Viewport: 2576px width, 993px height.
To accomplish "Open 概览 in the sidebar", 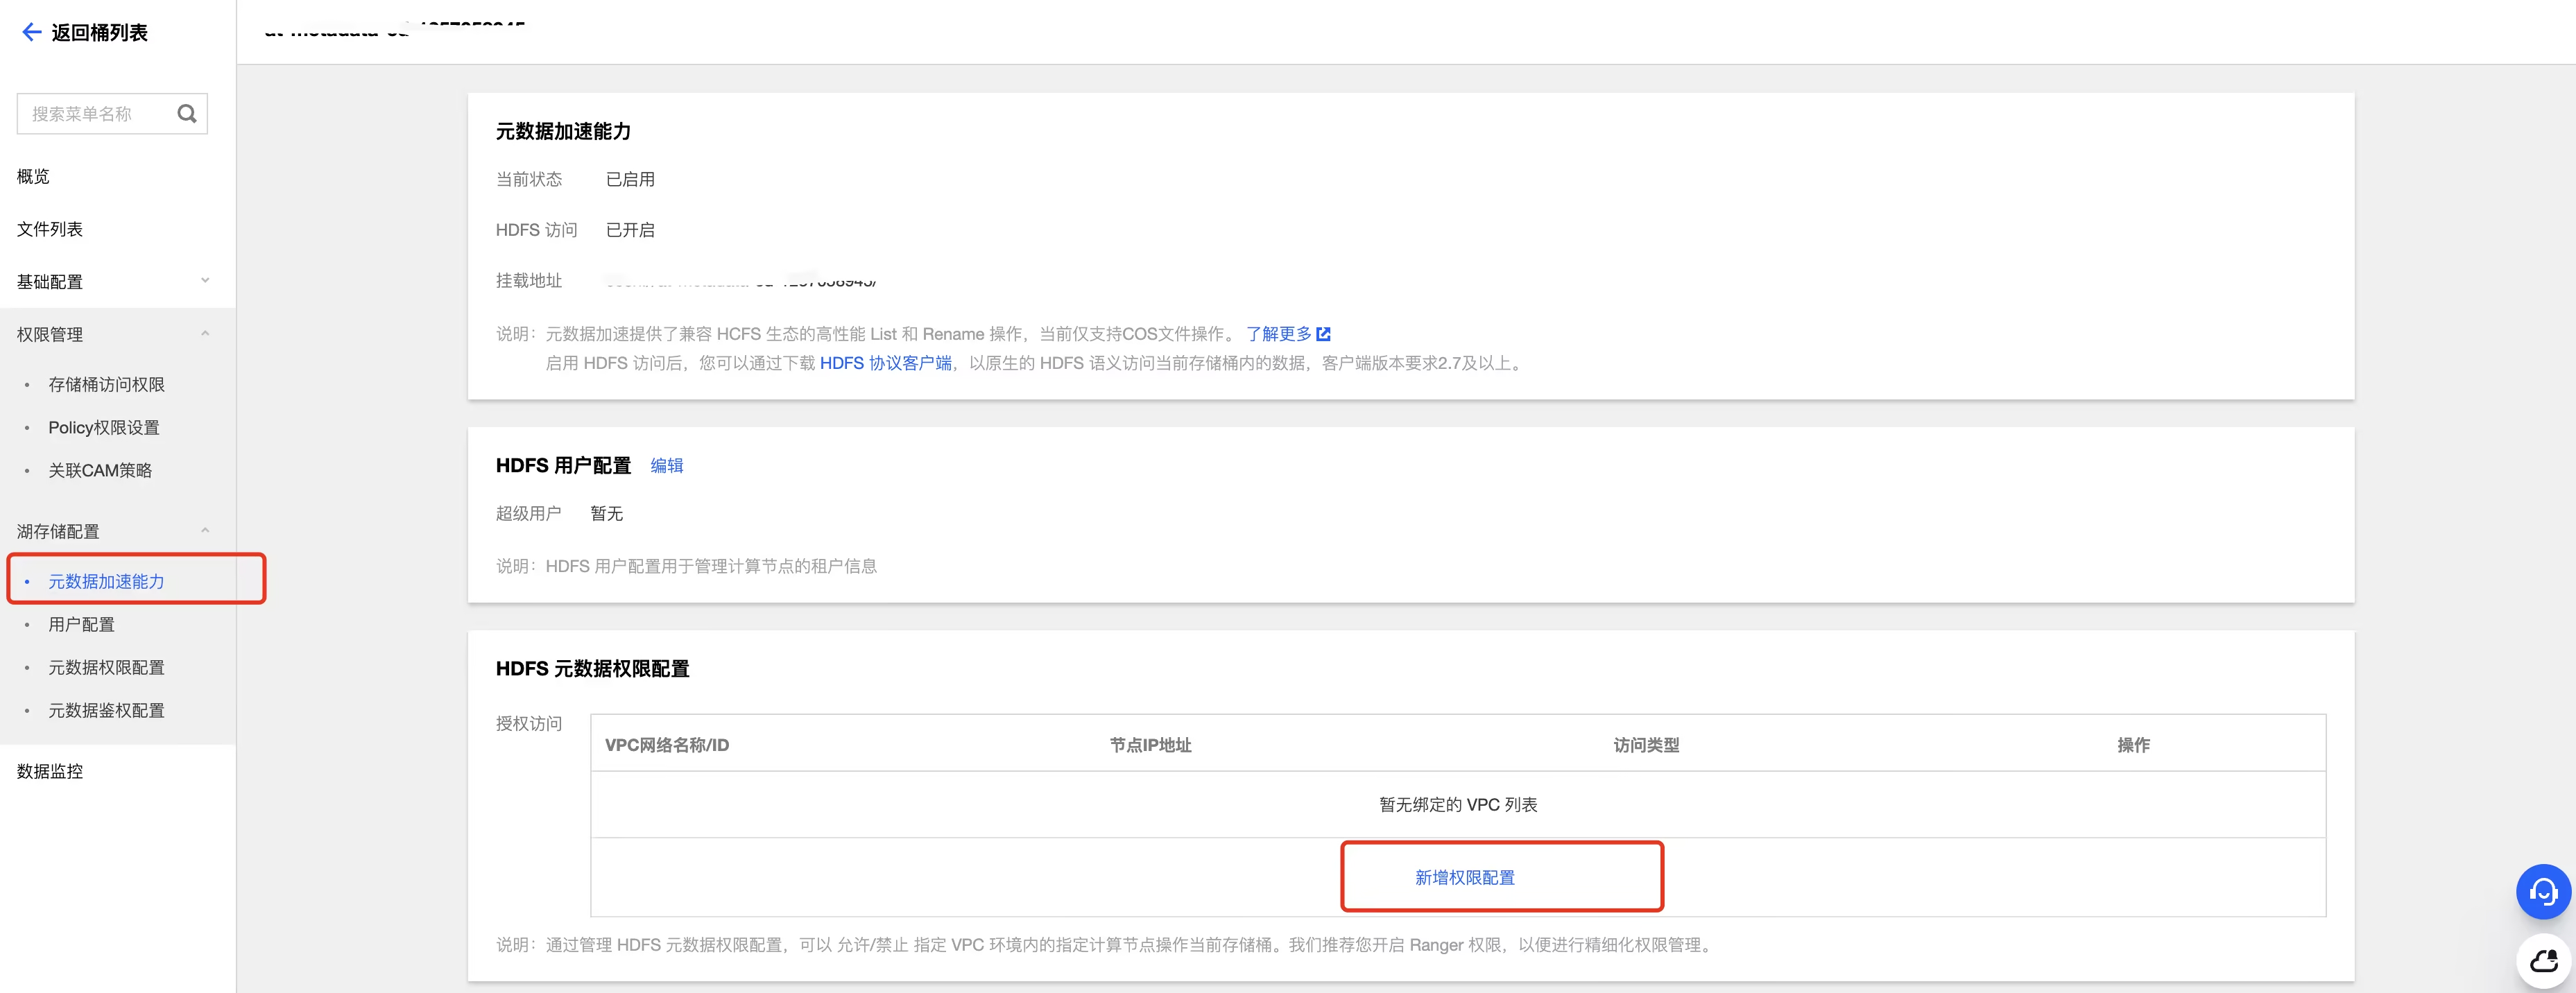I will tap(33, 176).
